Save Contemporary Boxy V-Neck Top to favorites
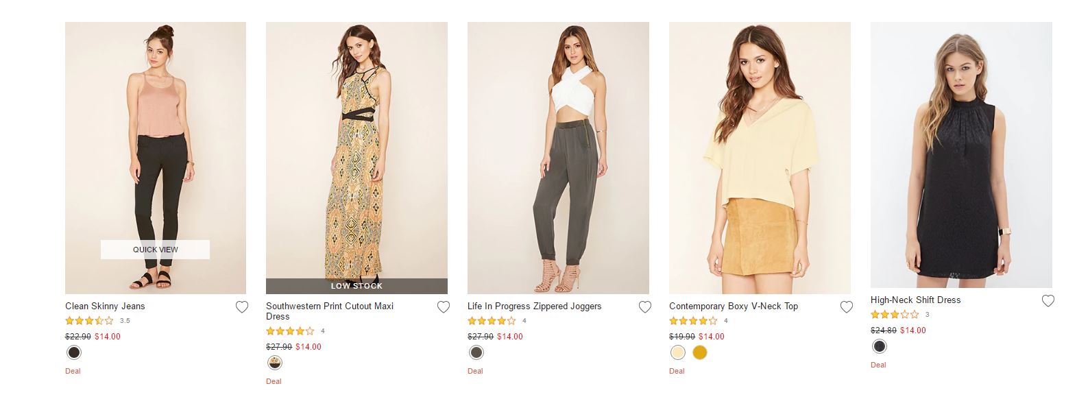This screenshot has height=397, width=1077. [847, 307]
